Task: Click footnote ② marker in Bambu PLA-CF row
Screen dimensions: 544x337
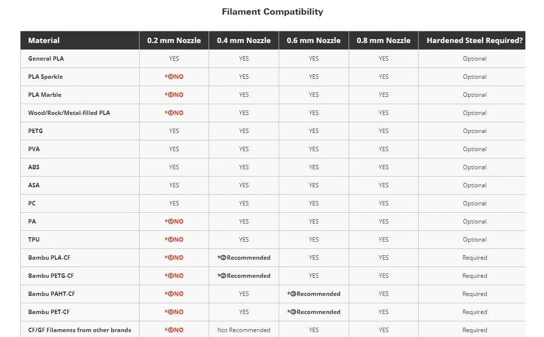Action: [223, 258]
